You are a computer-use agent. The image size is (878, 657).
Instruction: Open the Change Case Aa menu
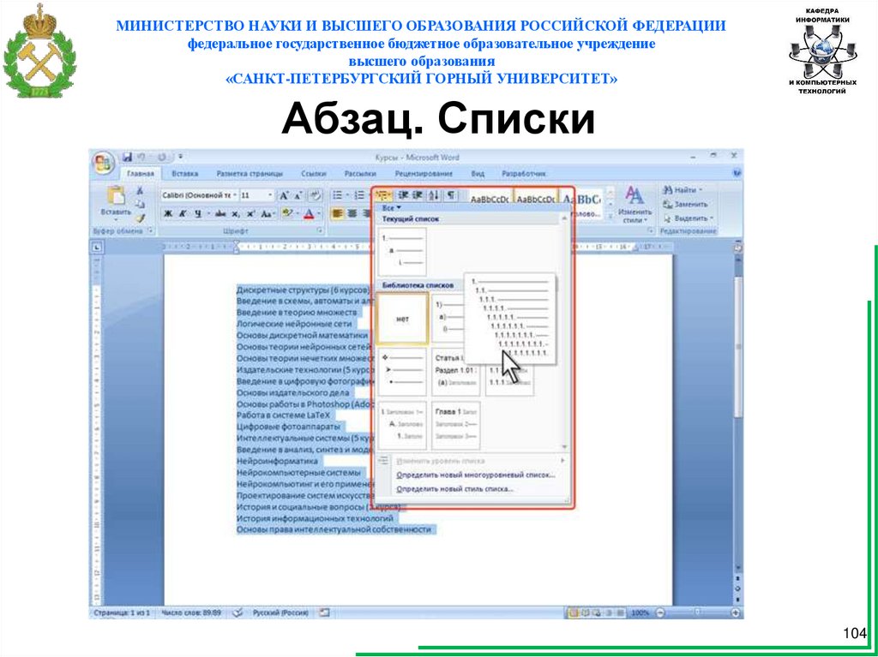[268, 214]
